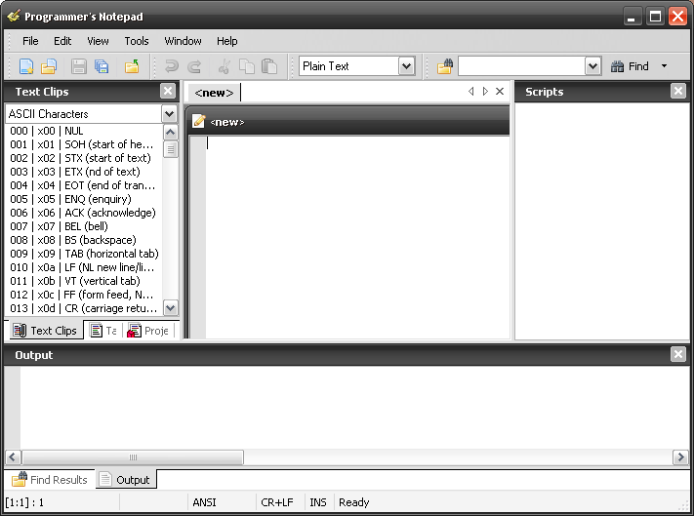This screenshot has width=694, height=516.
Task: Close the current <new> document tab
Action: (500, 91)
